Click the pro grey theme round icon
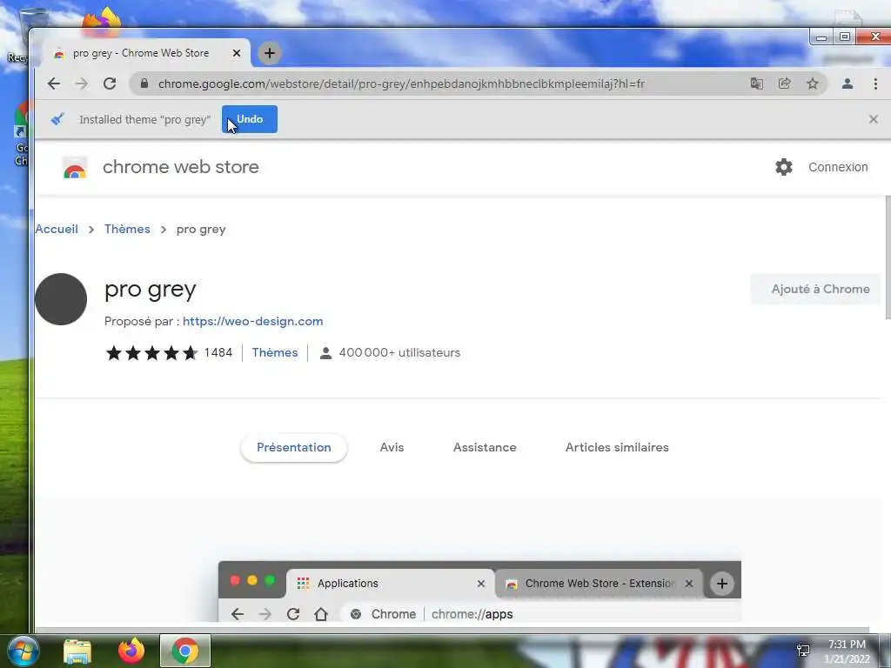This screenshot has height=668, width=891. click(x=61, y=299)
